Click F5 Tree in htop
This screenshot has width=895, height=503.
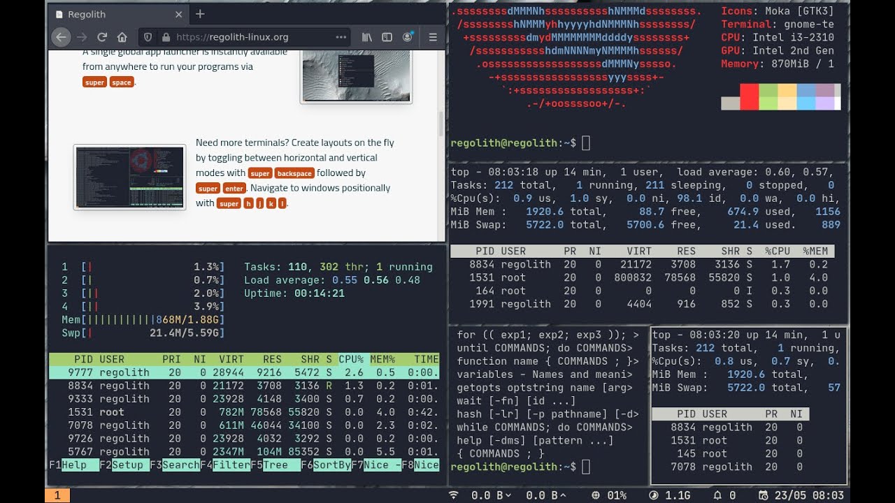[x=275, y=465]
